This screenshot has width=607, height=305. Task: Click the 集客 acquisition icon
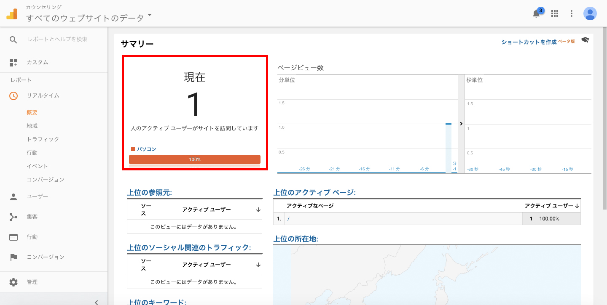[x=13, y=217]
